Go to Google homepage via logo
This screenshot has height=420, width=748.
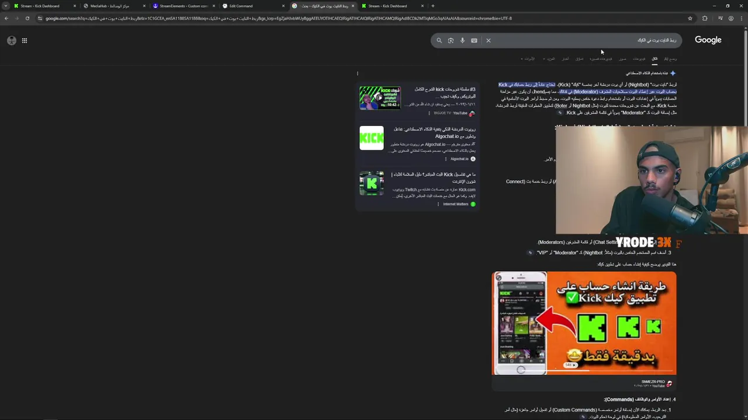[708, 40]
